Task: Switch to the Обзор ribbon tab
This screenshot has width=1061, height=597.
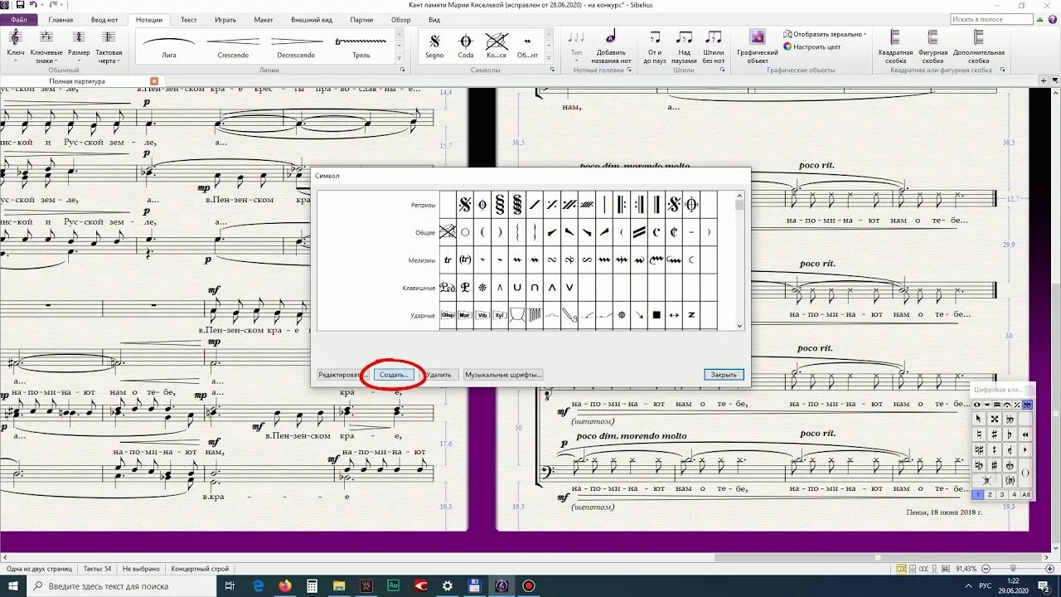Action: tap(400, 20)
